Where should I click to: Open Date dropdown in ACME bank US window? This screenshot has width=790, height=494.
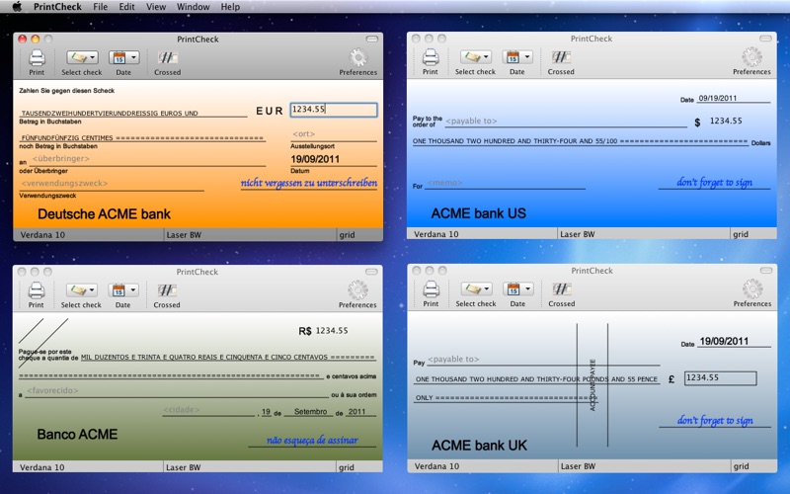pyautogui.click(x=517, y=57)
